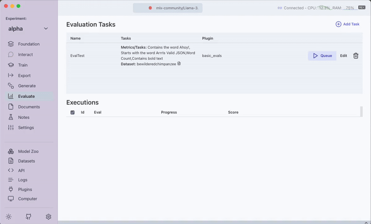This screenshot has width=371, height=224.
Task: Open the Documents section
Action: [x=29, y=107]
